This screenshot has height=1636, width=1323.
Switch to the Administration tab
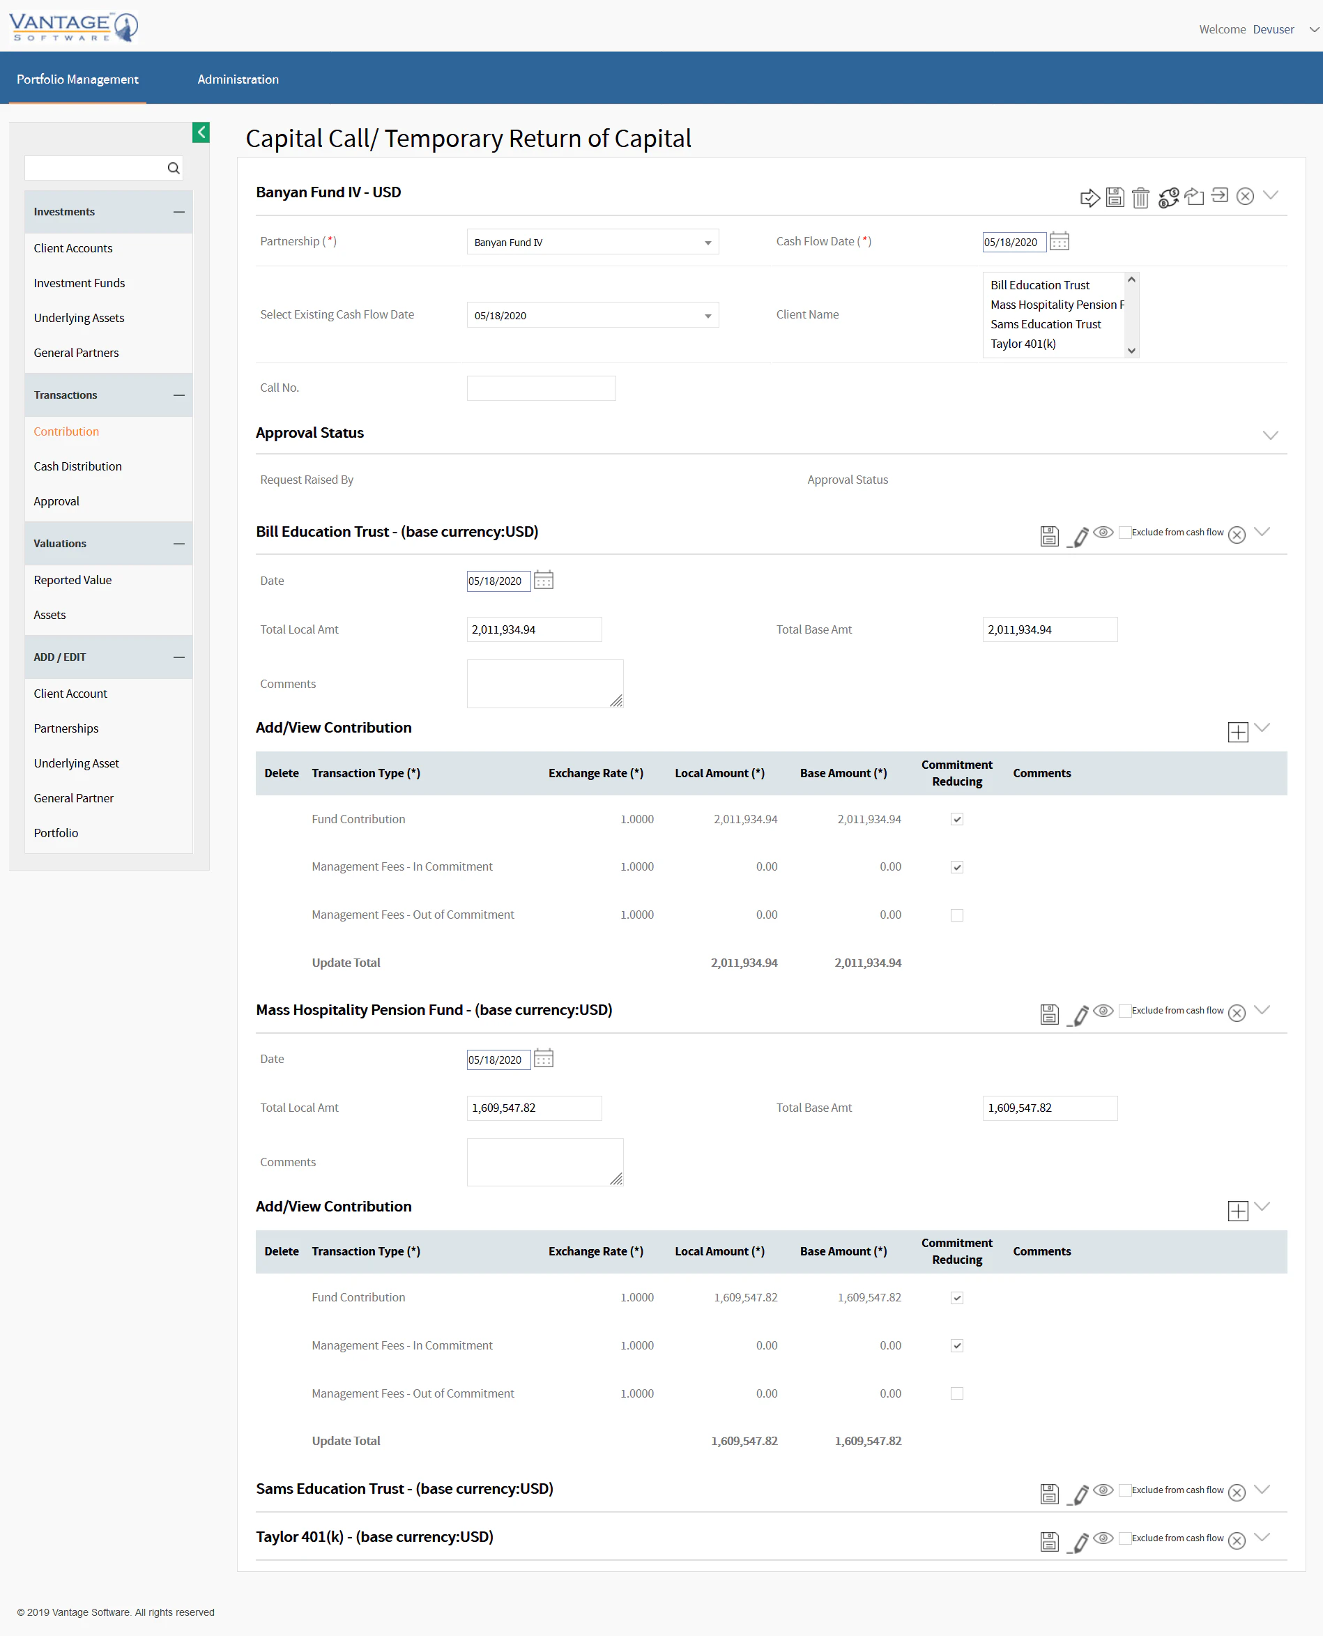coord(237,79)
